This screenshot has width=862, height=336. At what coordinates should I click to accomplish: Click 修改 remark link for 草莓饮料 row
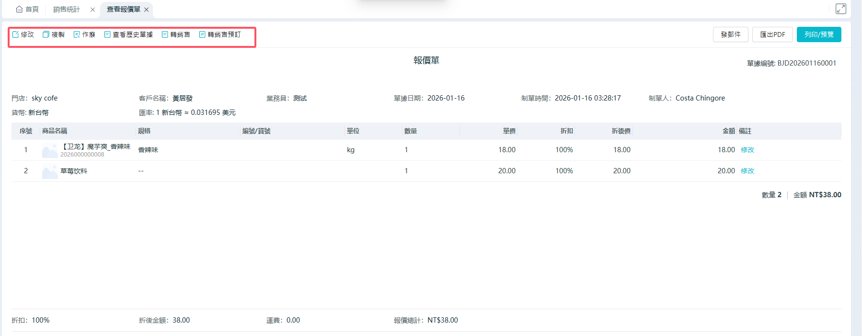[x=747, y=171]
